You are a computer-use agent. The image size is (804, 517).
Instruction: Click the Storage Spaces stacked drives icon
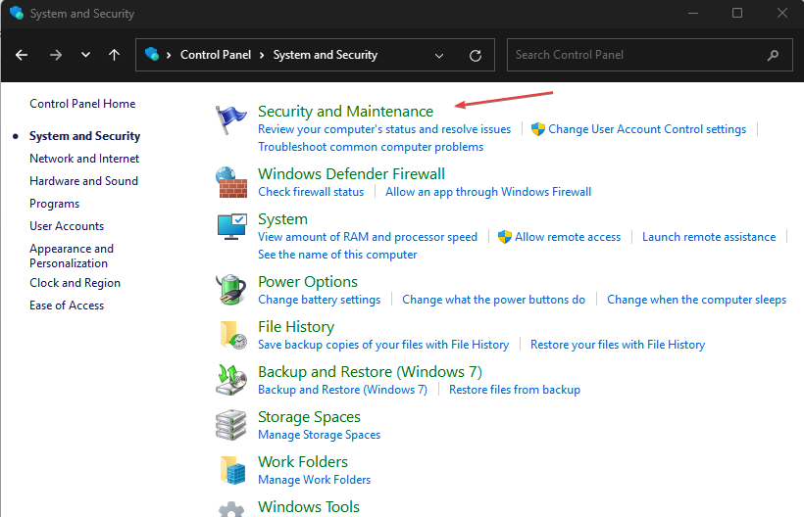[x=230, y=425]
